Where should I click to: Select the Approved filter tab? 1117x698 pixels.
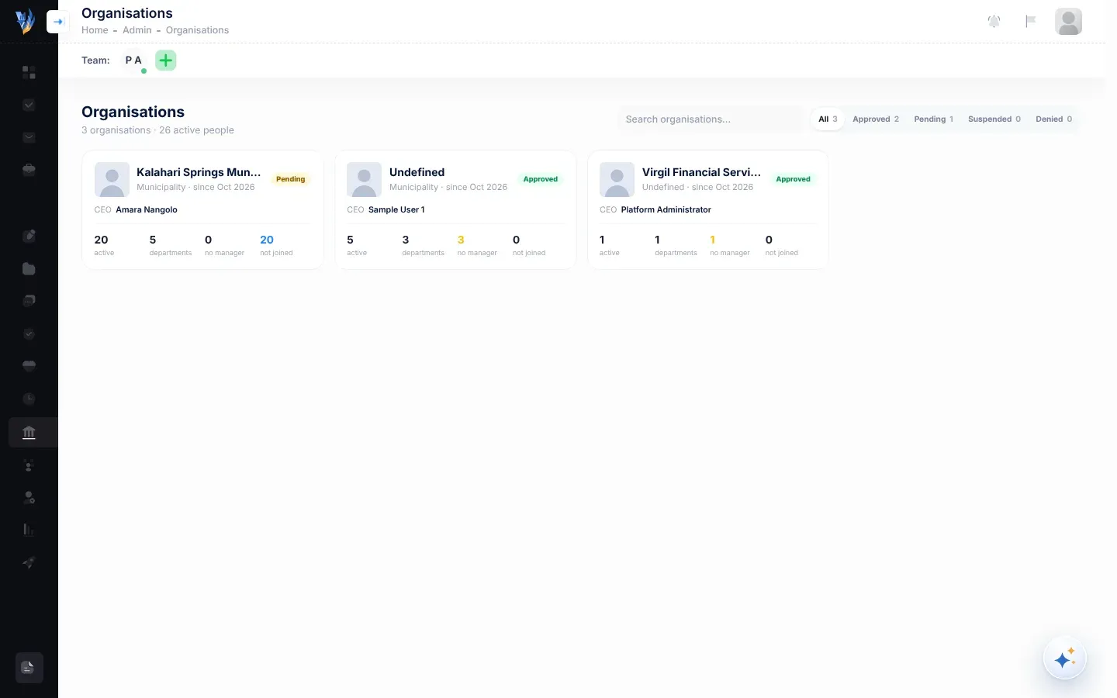pos(876,119)
